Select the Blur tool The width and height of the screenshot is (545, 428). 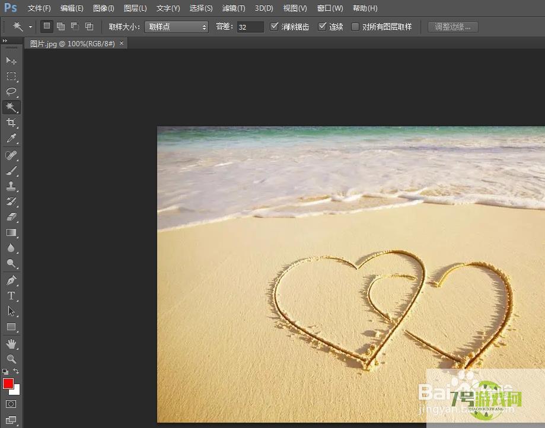pyautogui.click(x=11, y=248)
